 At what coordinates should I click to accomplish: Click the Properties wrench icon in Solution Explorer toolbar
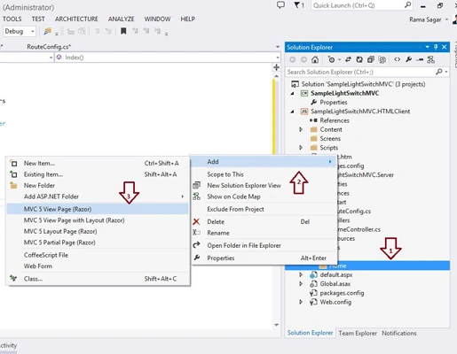click(x=409, y=59)
